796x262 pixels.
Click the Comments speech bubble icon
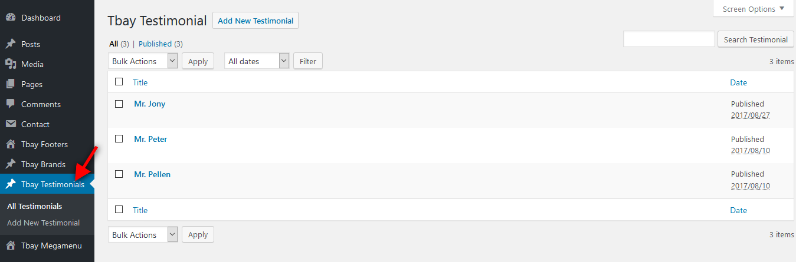coord(10,104)
